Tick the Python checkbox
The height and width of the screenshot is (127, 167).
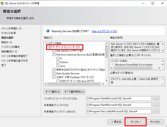coord(58,62)
